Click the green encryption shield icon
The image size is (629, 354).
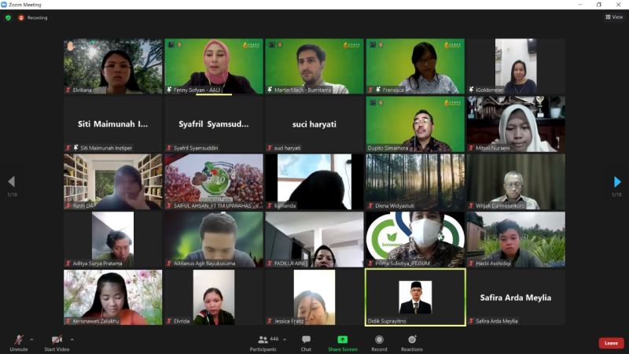[x=9, y=17]
